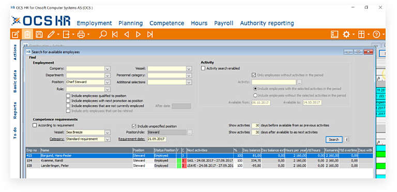
Task: Click the Search button
Action: point(334,139)
